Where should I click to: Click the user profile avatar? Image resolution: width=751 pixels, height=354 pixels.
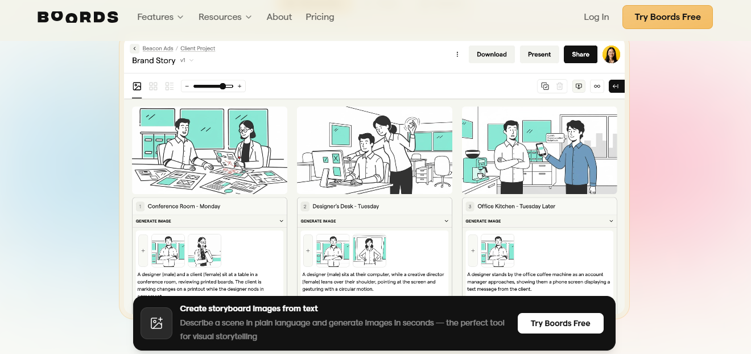(611, 55)
